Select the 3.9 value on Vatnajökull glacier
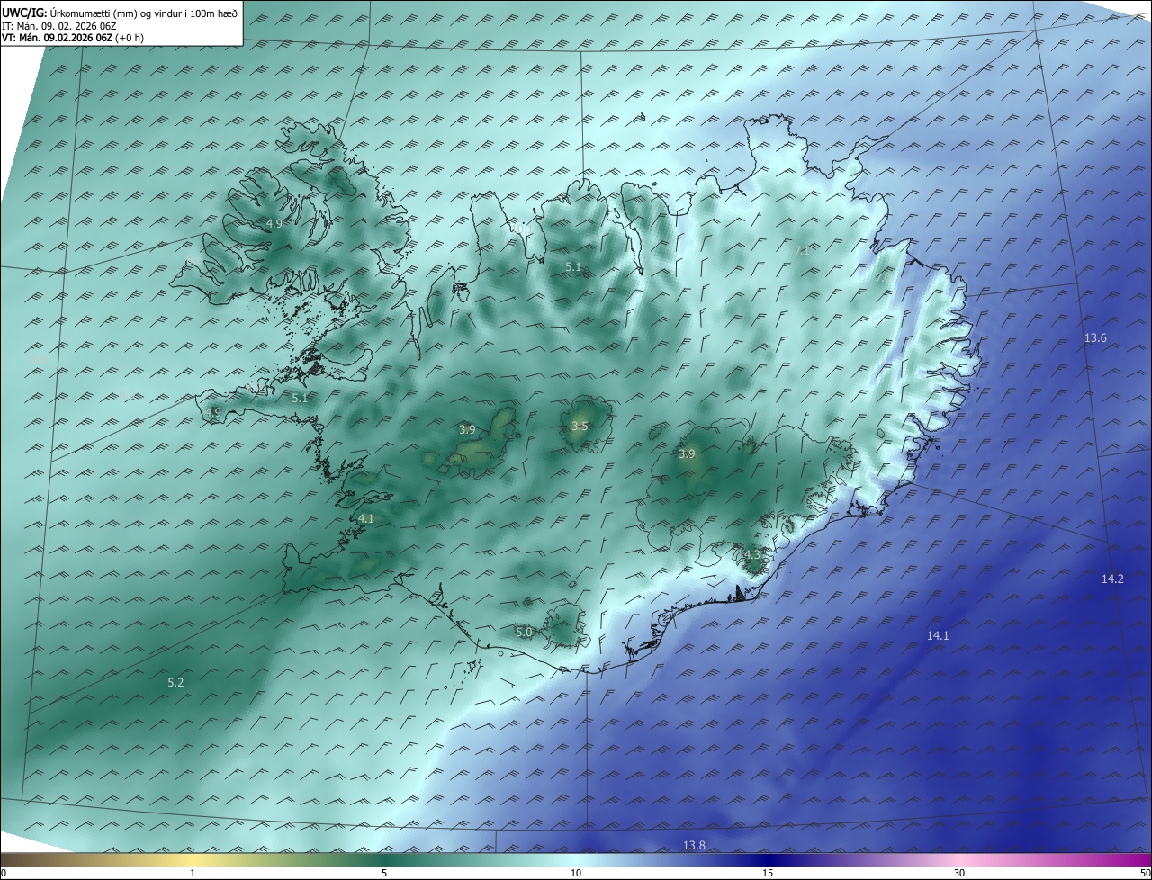Image resolution: width=1152 pixels, height=880 pixels. pyautogui.click(x=687, y=455)
